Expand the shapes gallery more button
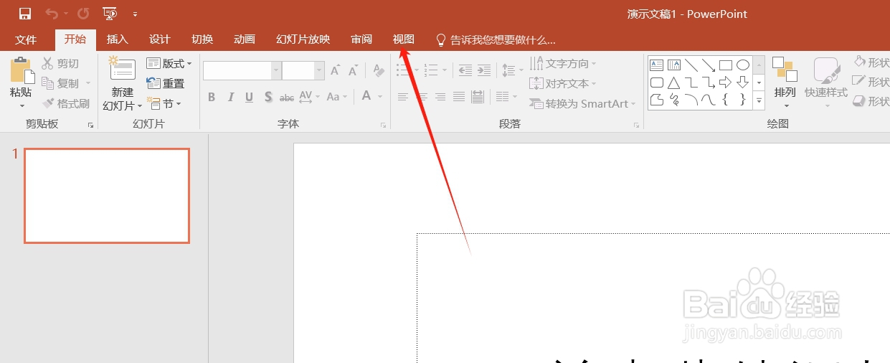Screen dimensions: 890x363 (759, 100)
